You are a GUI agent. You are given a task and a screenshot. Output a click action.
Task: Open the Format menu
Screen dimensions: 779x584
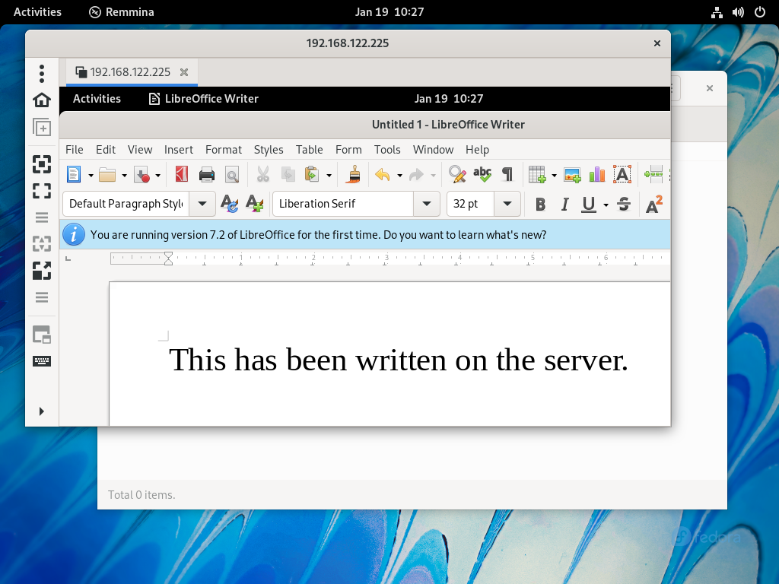click(x=224, y=149)
